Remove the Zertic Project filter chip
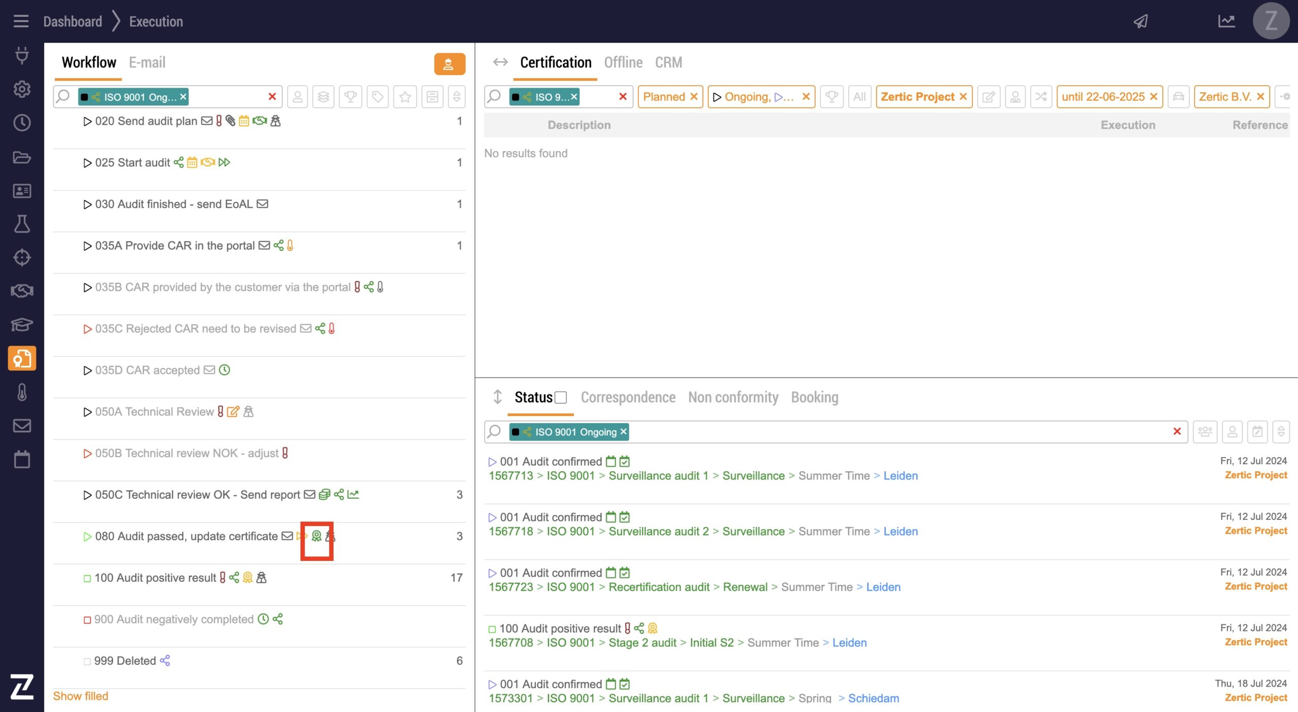 pyautogui.click(x=963, y=97)
